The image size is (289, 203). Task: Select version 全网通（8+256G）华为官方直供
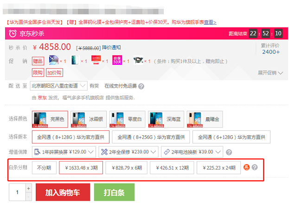coord(151,137)
